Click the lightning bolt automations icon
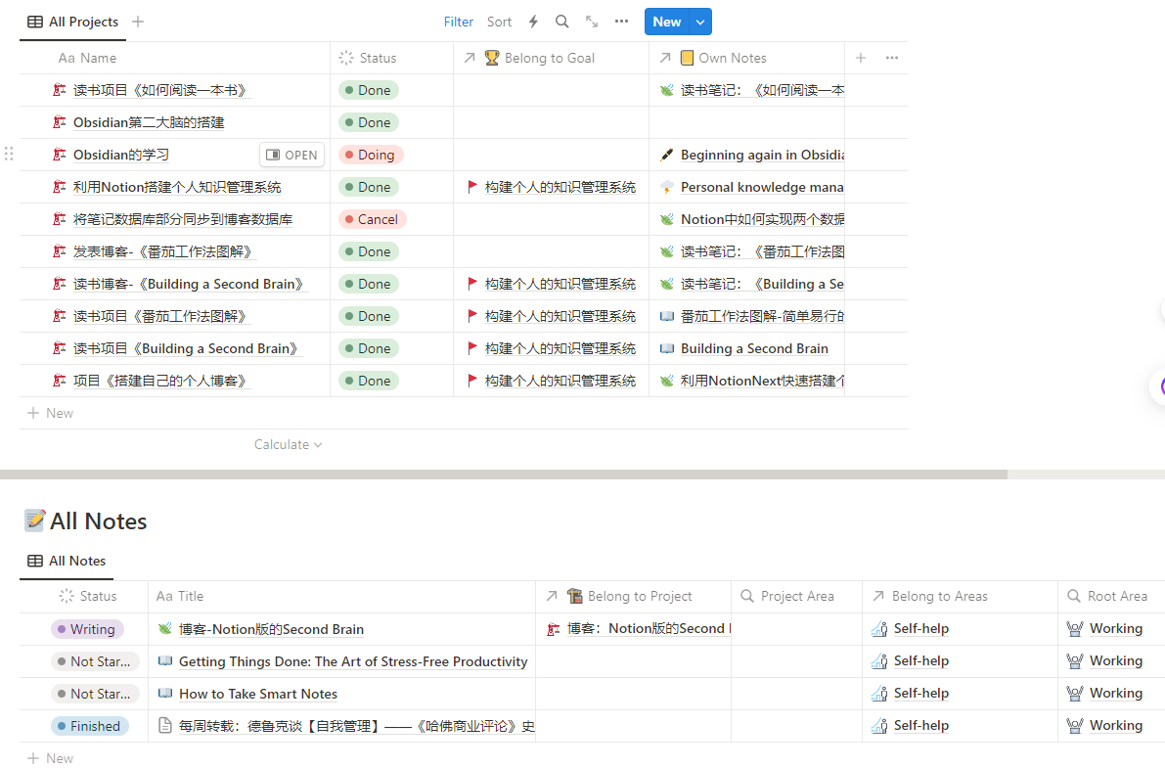Image resolution: width=1165 pixels, height=769 pixels. click(533, 22)
